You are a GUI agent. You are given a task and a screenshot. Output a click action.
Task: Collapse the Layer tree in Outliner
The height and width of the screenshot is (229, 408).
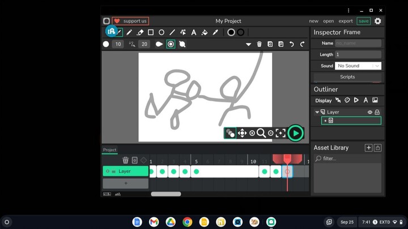point(317,113)
